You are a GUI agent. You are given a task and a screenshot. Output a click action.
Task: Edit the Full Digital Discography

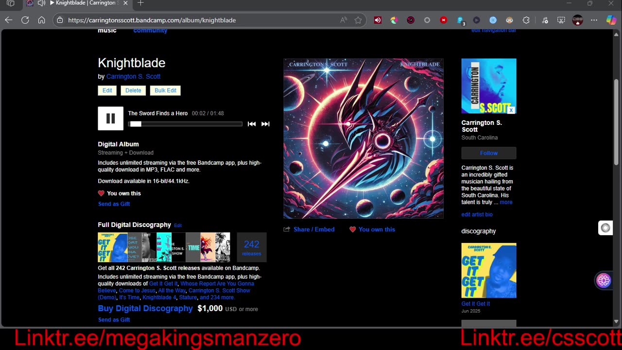click(x=178, y=226)
